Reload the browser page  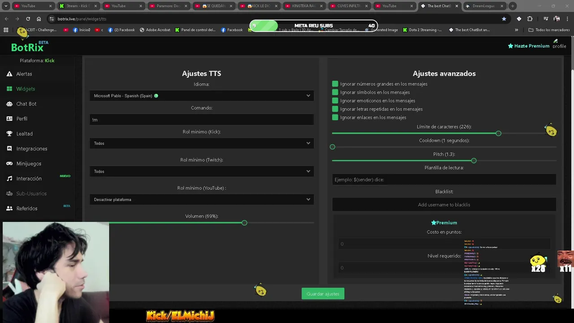(28, 19)
